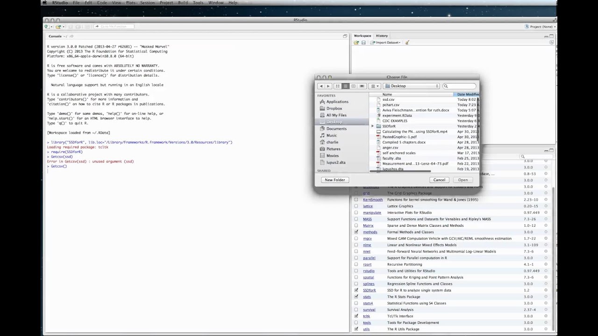Viewport: 598px width, 336px height.
Task: Toggle the MASS package checkbox
Action: tap(356, 219)
